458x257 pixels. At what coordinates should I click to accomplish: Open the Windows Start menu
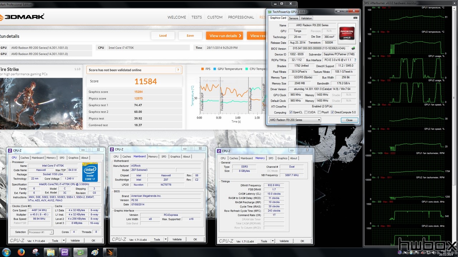click(x=6, y=252)
